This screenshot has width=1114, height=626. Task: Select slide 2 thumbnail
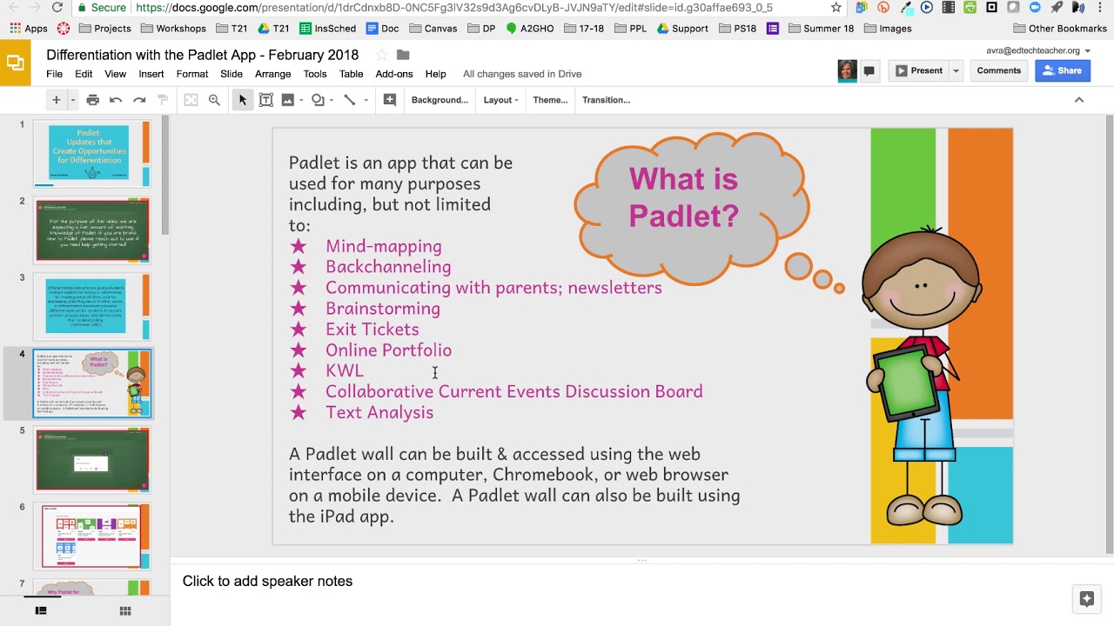92,230
